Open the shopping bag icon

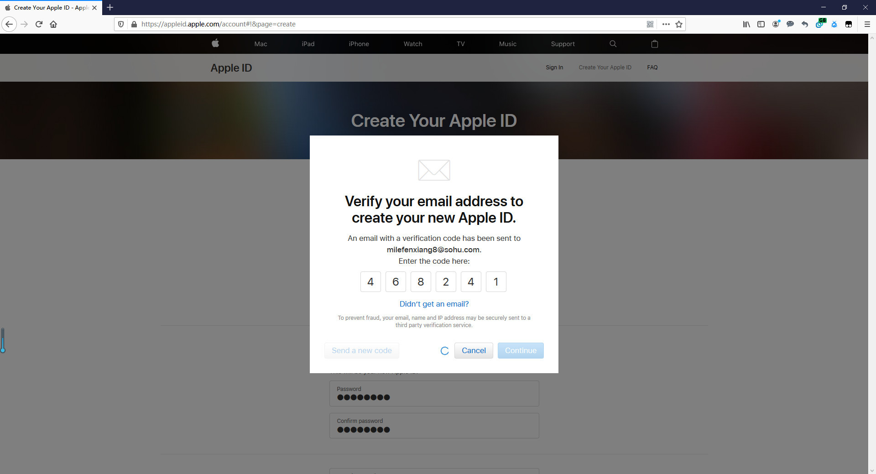(654, 43)
